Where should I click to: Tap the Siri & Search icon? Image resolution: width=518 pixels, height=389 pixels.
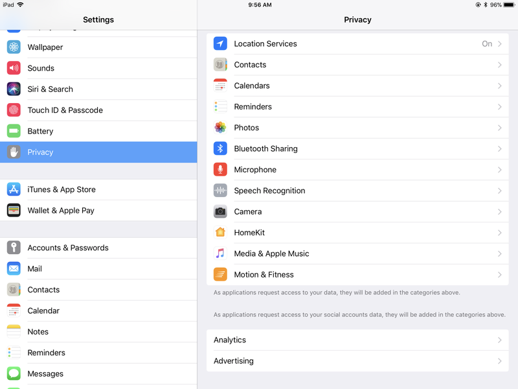(14, 89)
